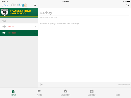Image resolution: width=131 pixels, height=98 pixels.
Task: Click the arrow icon beside year 12
Action: (4, 26)
